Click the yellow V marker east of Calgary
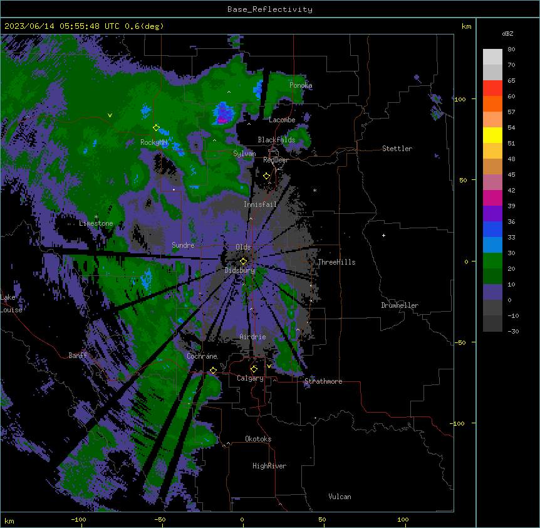The height and width of the screenshot is (528, 540). click(x=269, y=366)
